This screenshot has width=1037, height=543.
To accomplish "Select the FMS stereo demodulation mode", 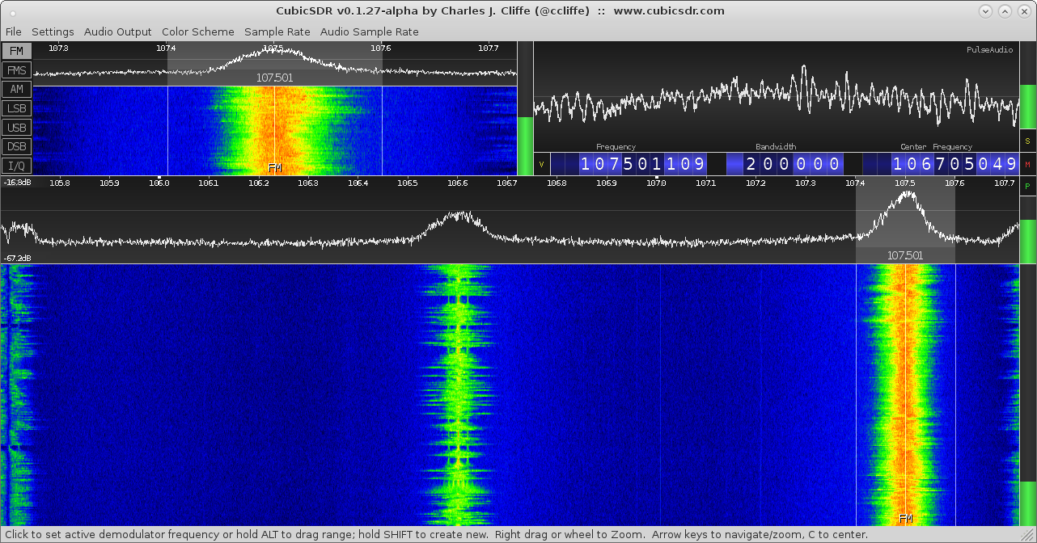I will point(16,69).
